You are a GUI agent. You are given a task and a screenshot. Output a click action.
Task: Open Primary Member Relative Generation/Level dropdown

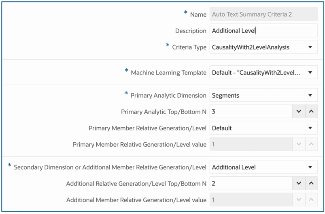pos(263,128)
